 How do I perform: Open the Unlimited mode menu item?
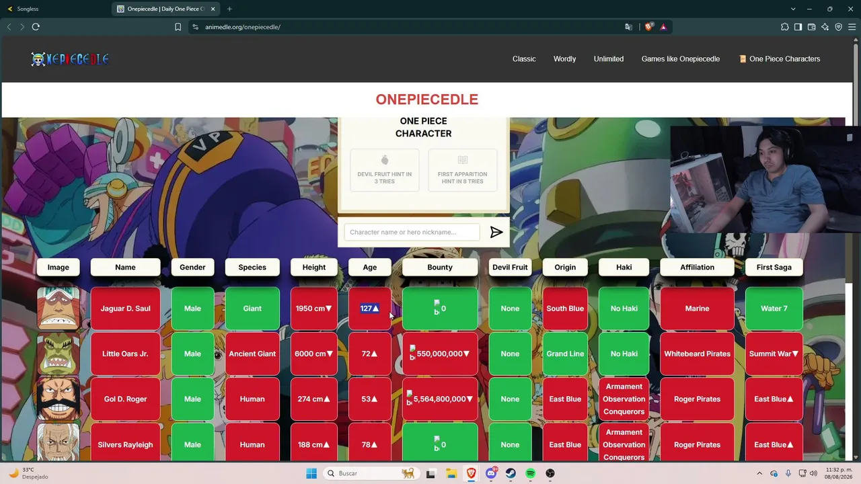(609, 59)
